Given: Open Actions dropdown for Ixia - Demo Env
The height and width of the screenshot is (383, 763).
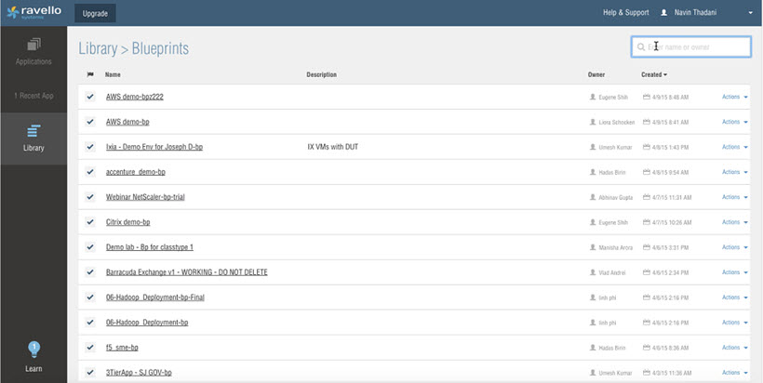Looking at the screenshot, I should (x=735, y=147).
